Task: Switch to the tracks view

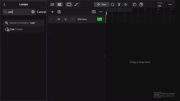Action: click(x=59, y=4)
